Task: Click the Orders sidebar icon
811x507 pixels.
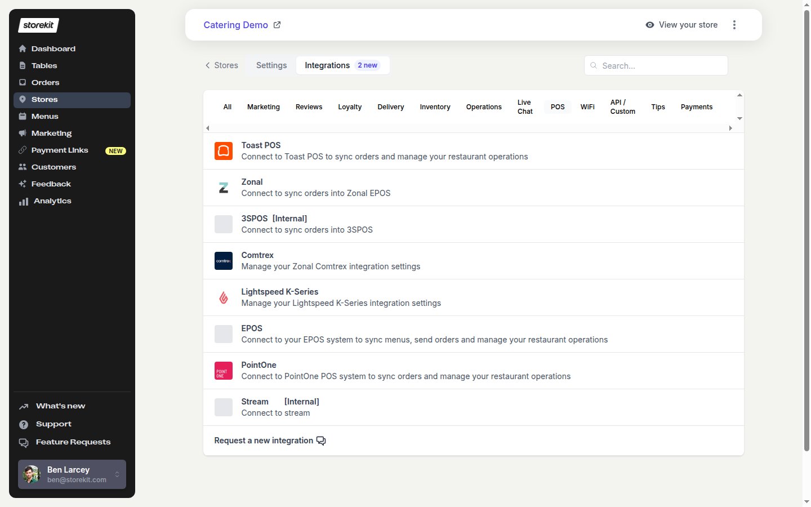Action: click(23, 82)
